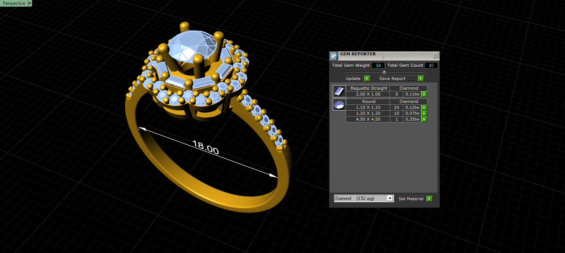565x253 pixels.
Task: Click the 1.20 X 1.20 size cell
Action: pyautogui.click(x=368, y=113)
